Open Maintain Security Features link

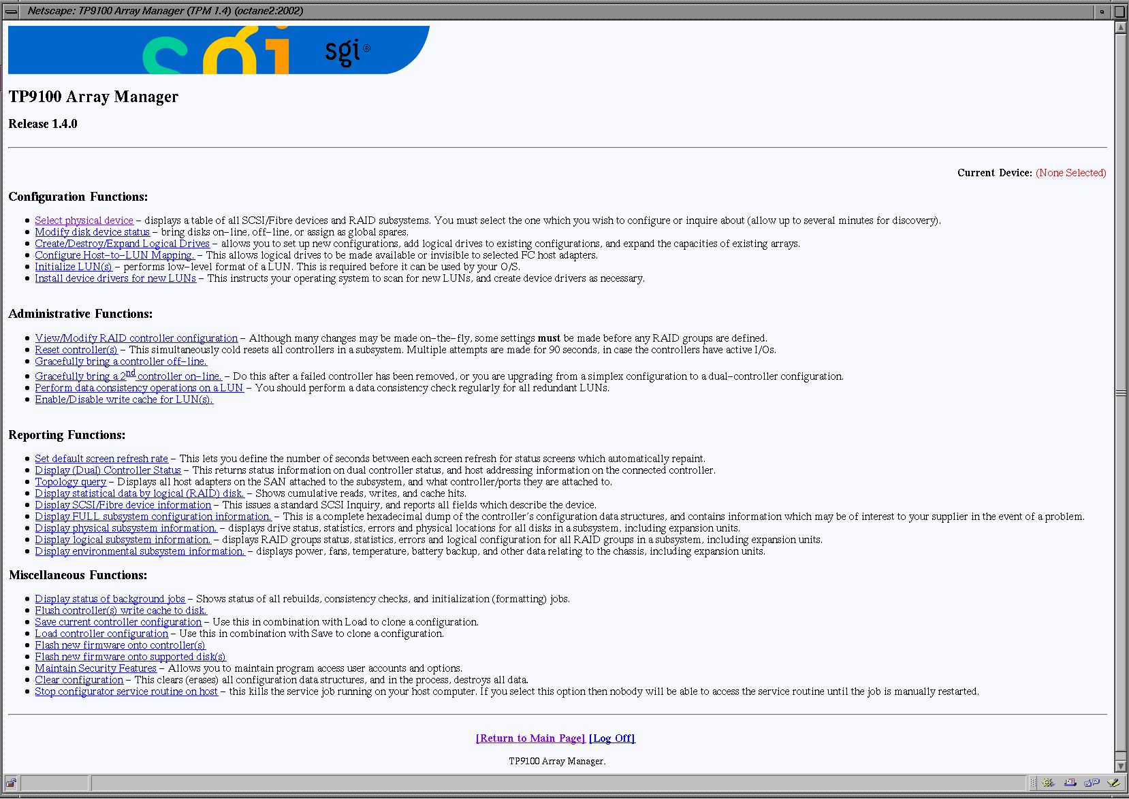coord(95,668)
